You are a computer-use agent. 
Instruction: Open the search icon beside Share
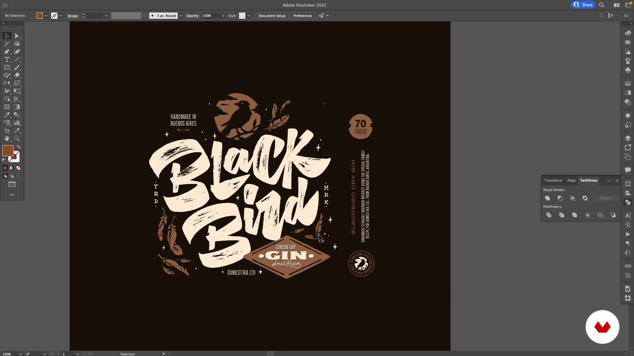coord(602,5)
